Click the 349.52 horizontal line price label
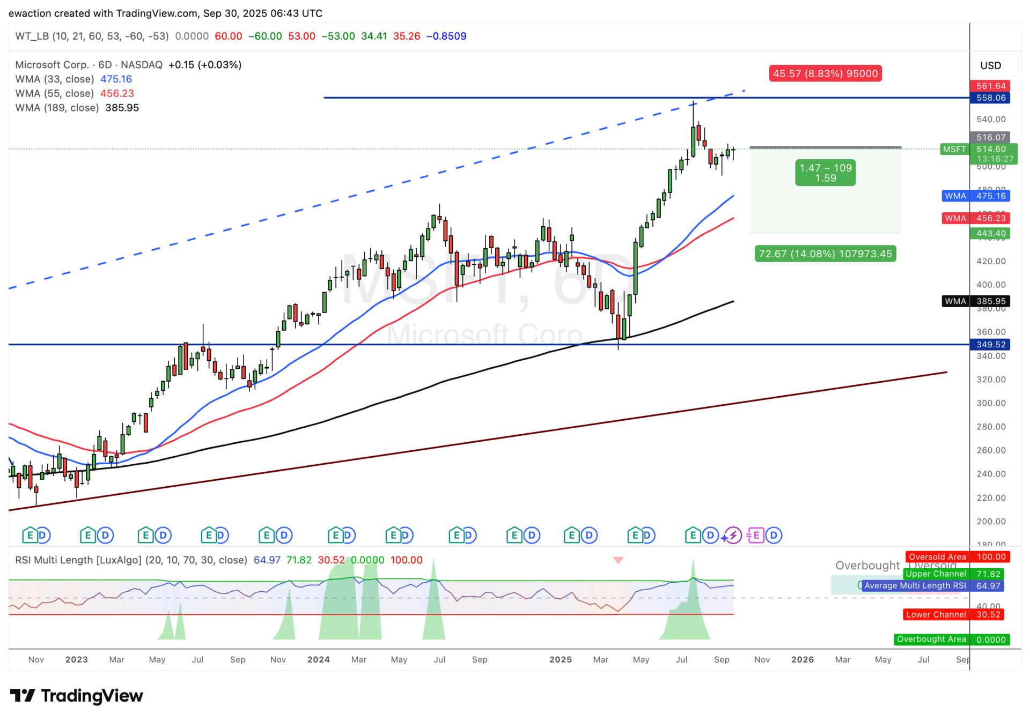 point(990,345)
